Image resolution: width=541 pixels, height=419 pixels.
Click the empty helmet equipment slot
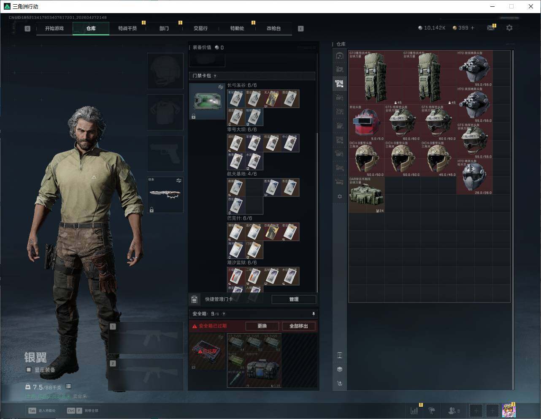[x=165, y=71]
